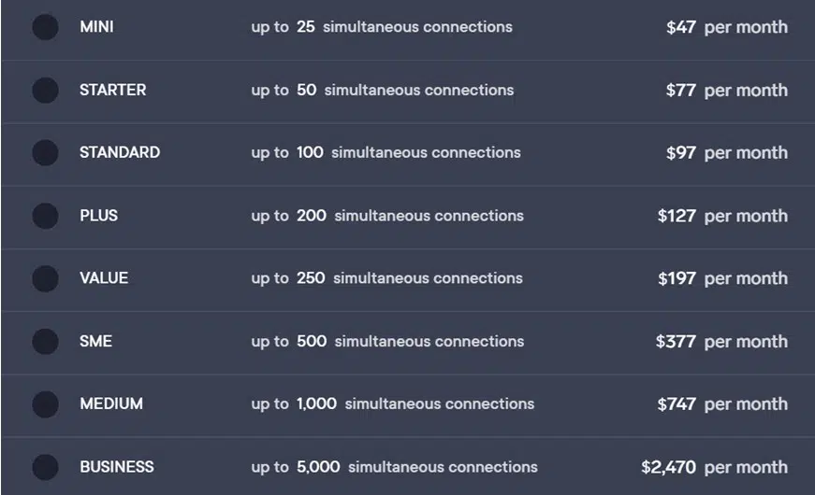This screenshot has width=815, height=495.
Task: Click the $47 per month price
Action: 726,27
